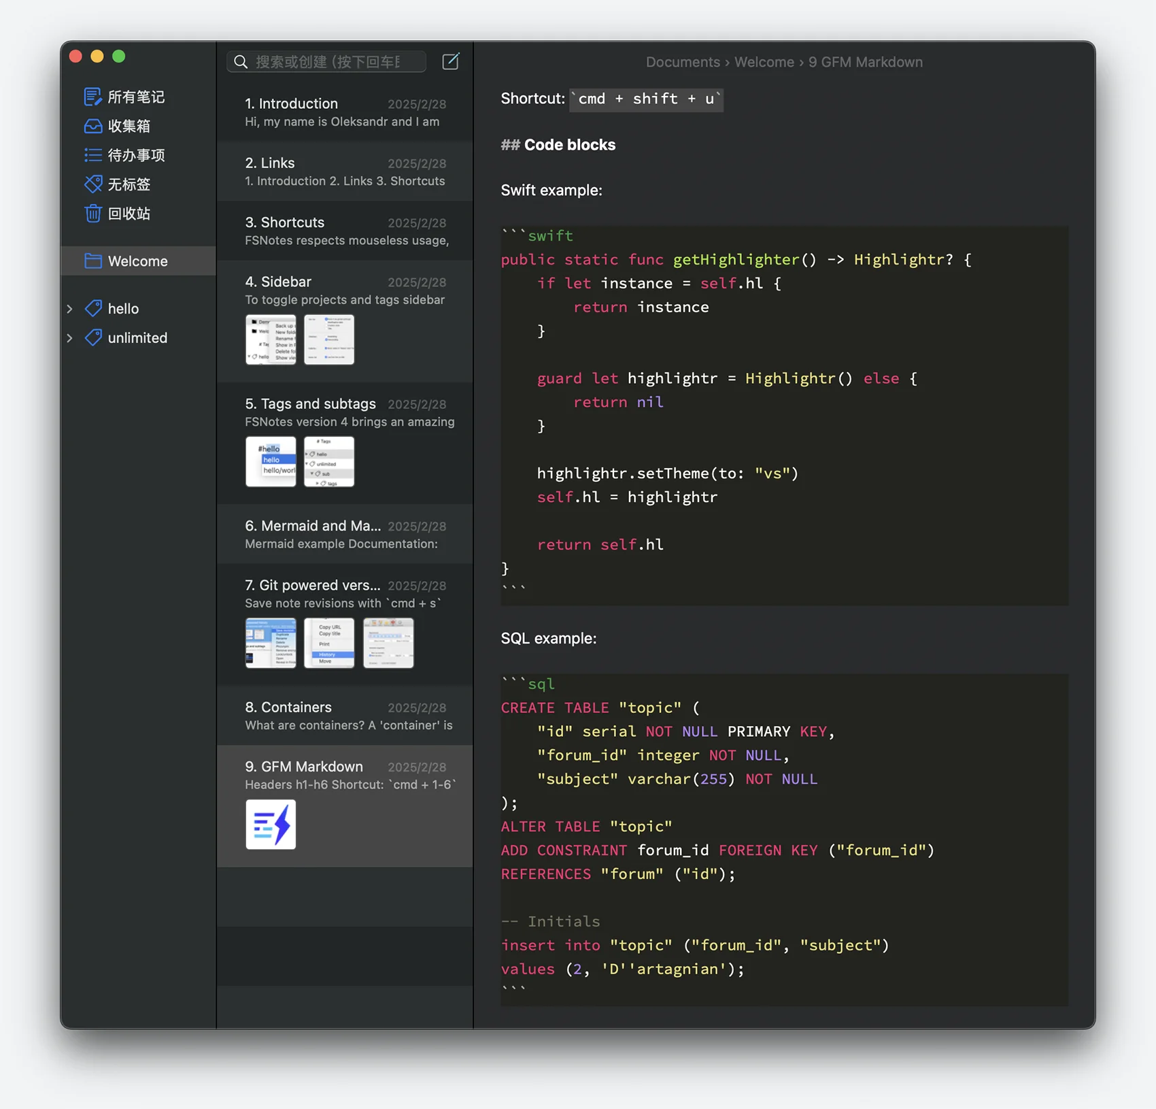Open note 8. Containers
1156x1109 pixels.
[x=345, y=716]
